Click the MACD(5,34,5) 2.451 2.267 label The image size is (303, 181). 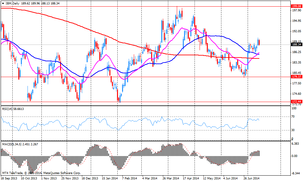[20, 144]
